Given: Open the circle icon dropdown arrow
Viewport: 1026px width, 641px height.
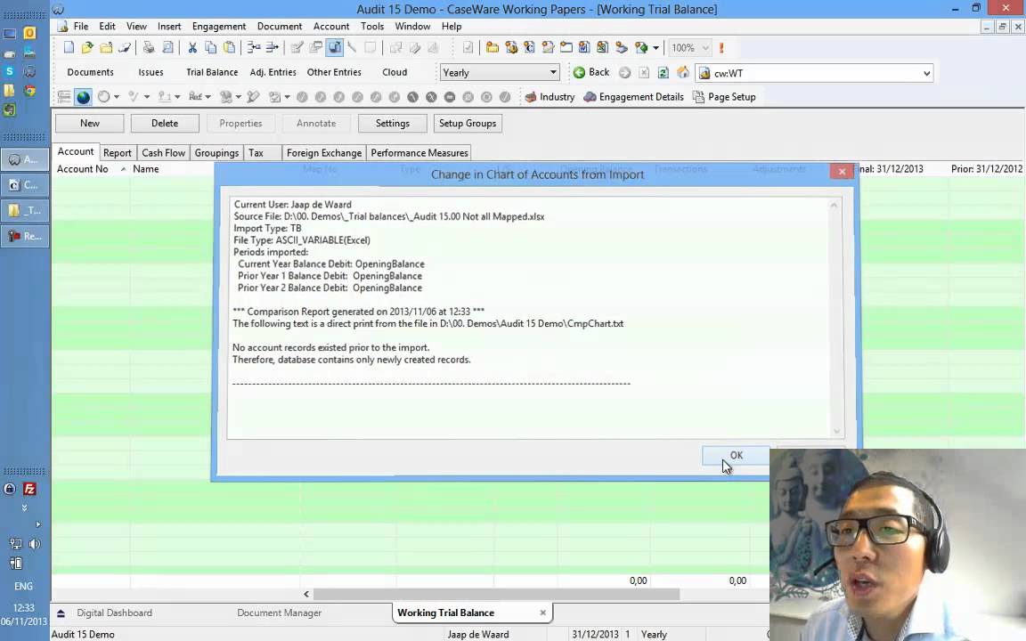Looking at the screenshot, I should coord(117,97).
